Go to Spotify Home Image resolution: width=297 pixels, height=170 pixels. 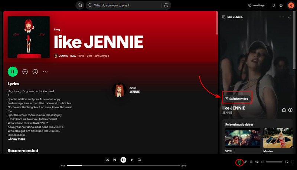coord(79,6)
